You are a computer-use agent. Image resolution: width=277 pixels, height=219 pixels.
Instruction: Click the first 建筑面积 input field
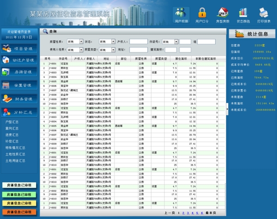coord(171,50)
